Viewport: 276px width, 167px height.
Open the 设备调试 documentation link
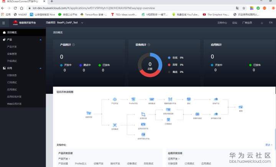[x=132, y=164]
